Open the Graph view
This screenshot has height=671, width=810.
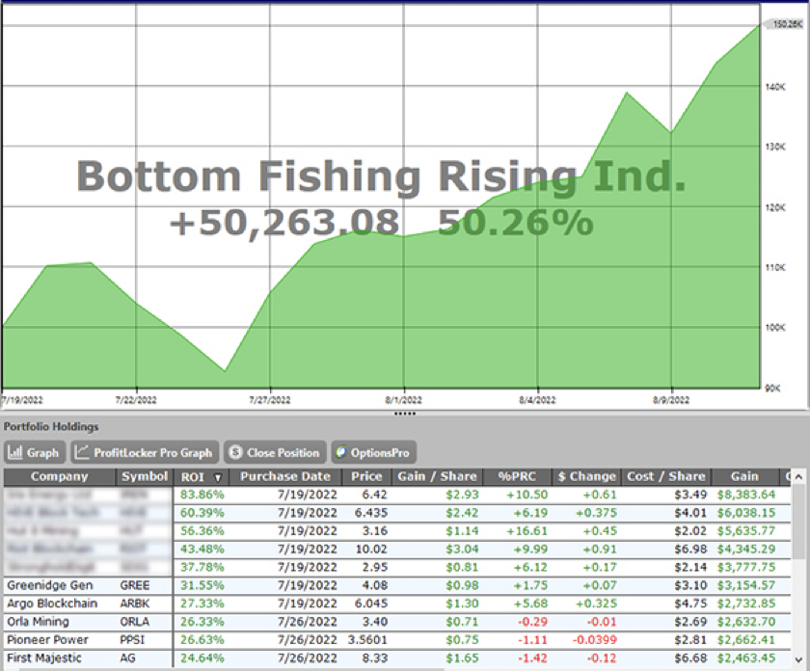pyautogui.click(x=37, y=452)
